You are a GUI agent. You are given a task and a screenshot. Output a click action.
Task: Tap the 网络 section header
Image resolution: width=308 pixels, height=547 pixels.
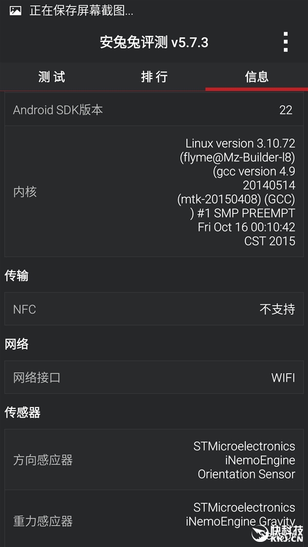point(16,344)
